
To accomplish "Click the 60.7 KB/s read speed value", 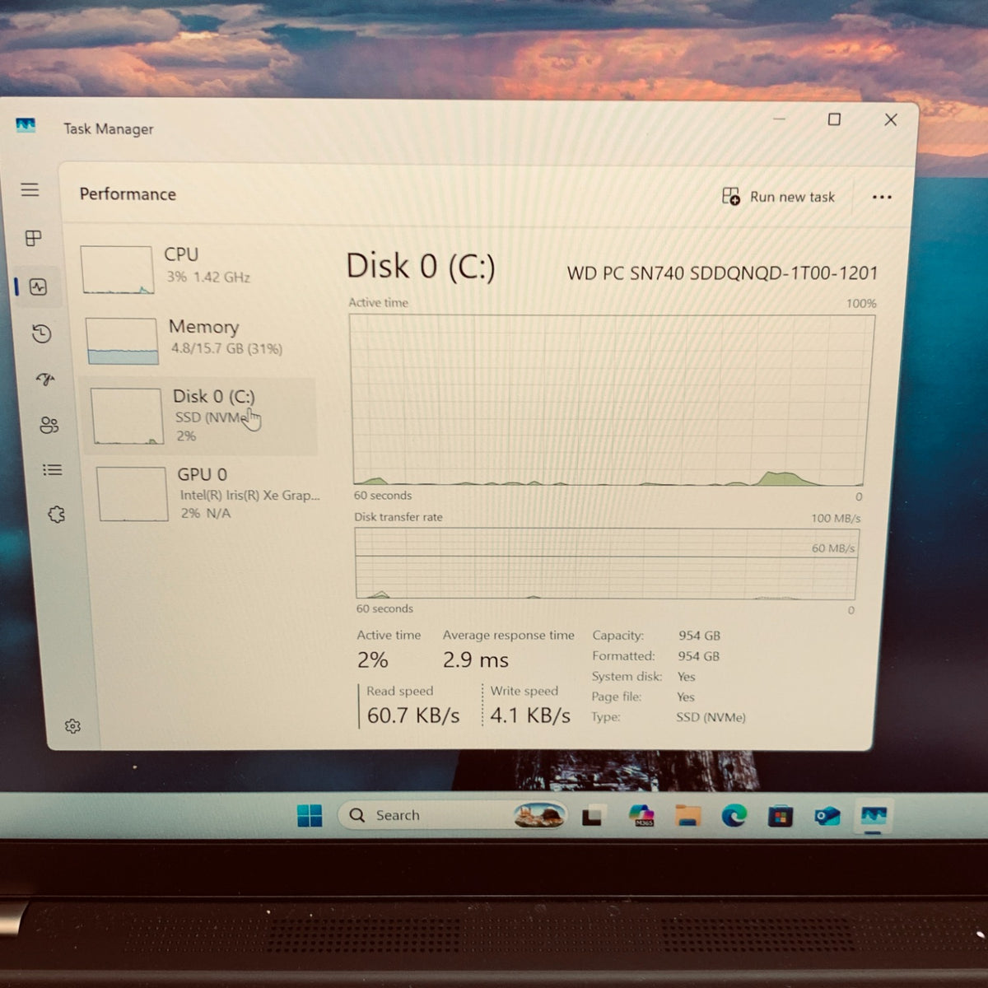I will coord(413,715).
